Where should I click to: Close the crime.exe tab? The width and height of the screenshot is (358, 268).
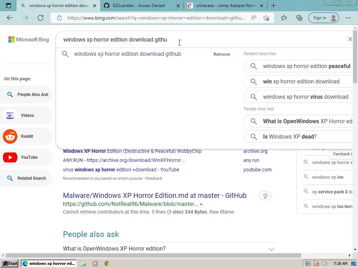pos(262,6)
